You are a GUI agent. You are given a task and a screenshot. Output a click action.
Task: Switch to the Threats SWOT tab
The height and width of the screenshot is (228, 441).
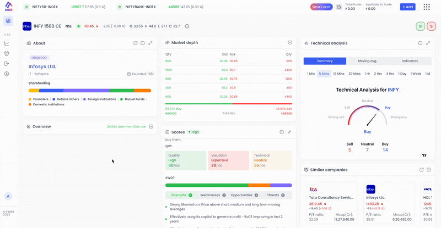click(276, 195)
